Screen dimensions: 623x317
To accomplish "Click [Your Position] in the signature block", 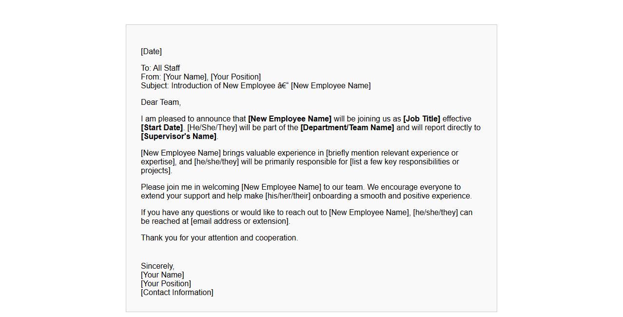I will tap(166, 284).
